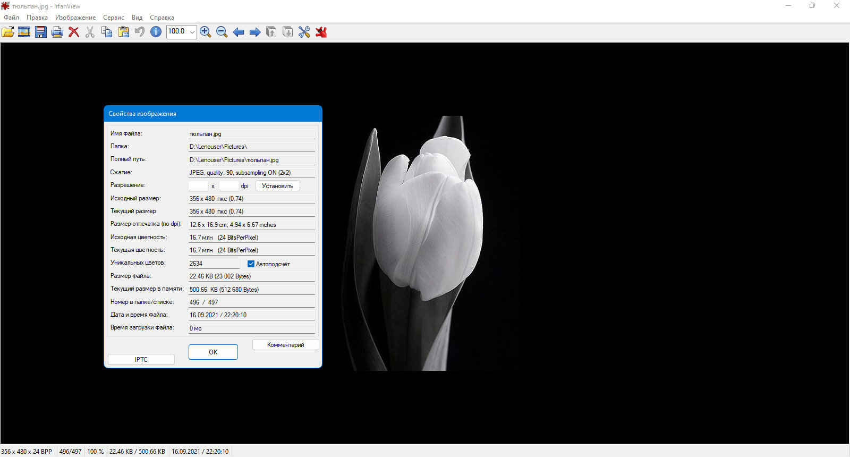Open the Сервис menu

[x=114, y=18]
